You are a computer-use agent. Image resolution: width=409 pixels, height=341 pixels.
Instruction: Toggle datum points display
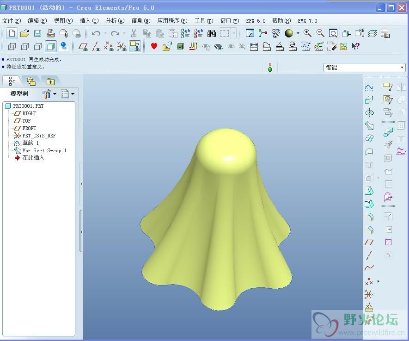(x=109, y=46)
